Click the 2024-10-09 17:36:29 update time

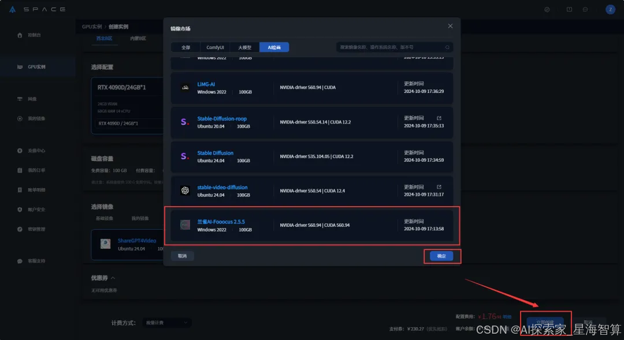pos(424,91)
